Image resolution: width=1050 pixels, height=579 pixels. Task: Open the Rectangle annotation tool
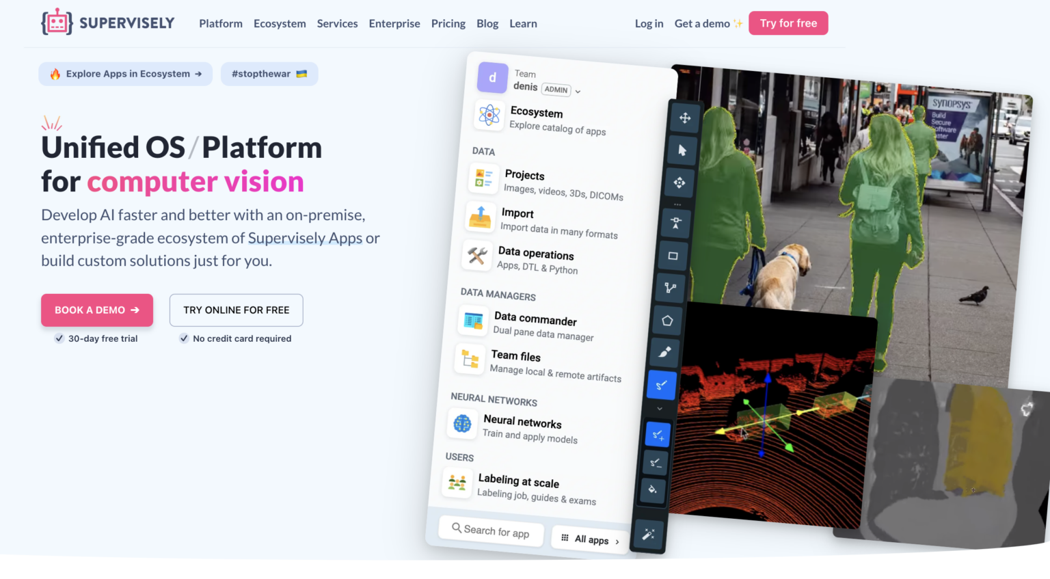pos(673,256)
